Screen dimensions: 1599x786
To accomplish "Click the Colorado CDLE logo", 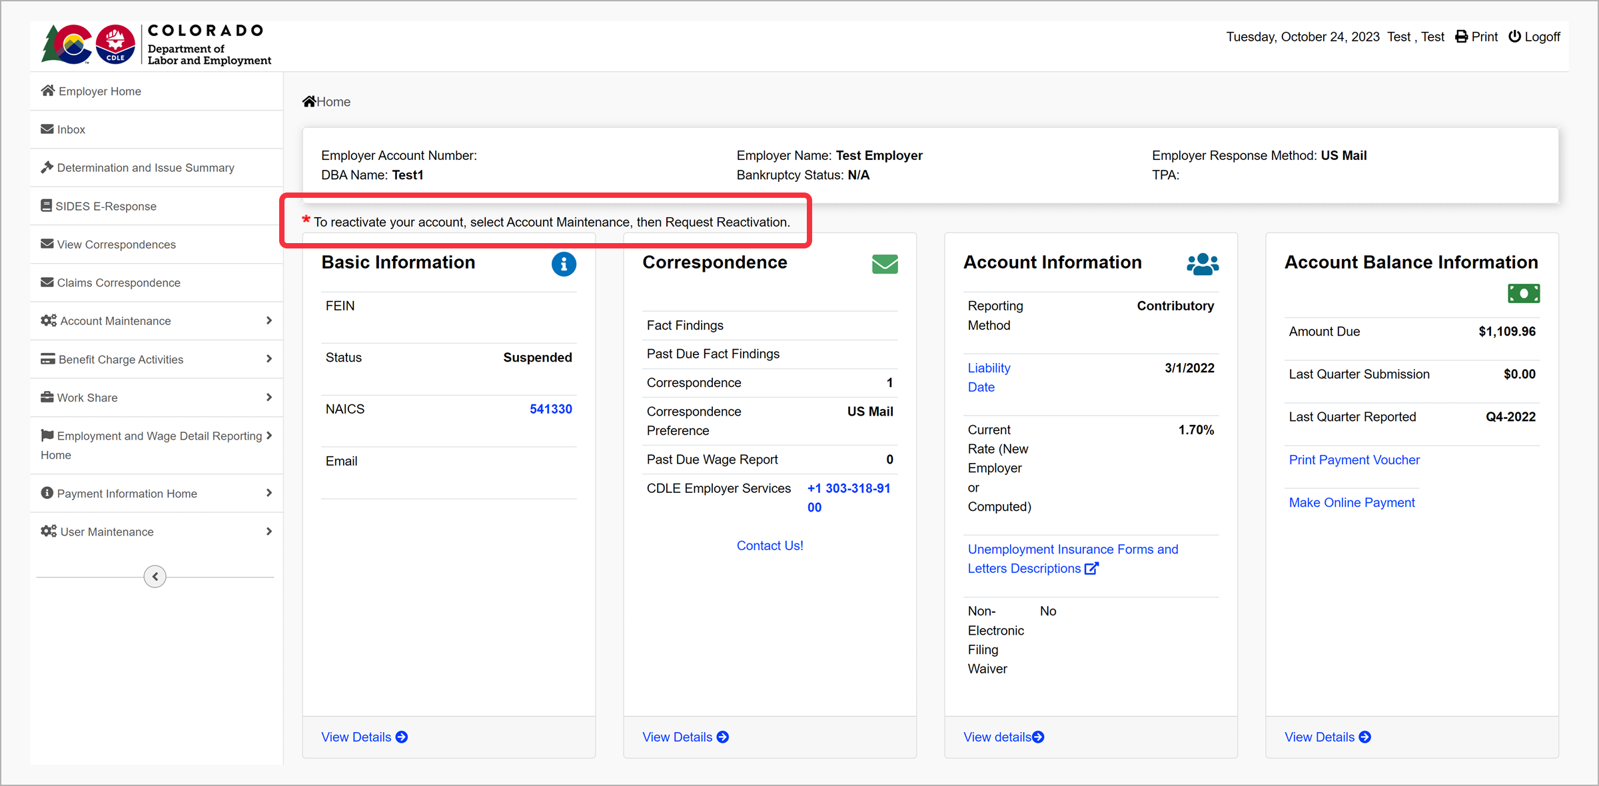I will click(156, 45).
